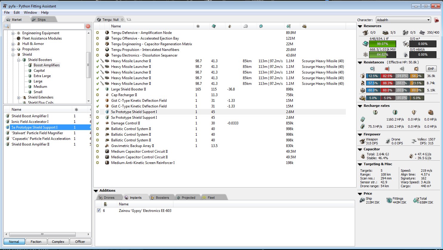Click the Shield Boost Amplifier II item icon

pyautogui.click(x=8, y=144)
